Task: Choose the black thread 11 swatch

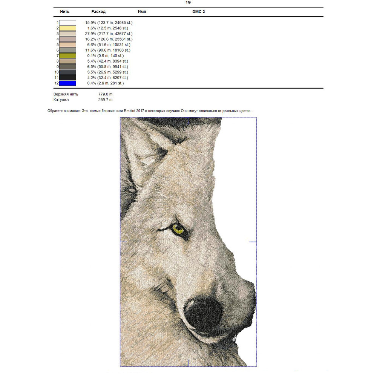Action: (67, 78)
